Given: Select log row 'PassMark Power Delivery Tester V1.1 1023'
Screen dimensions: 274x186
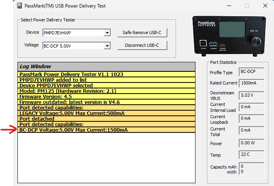Looking at the screenshot, I should (106, 74).
